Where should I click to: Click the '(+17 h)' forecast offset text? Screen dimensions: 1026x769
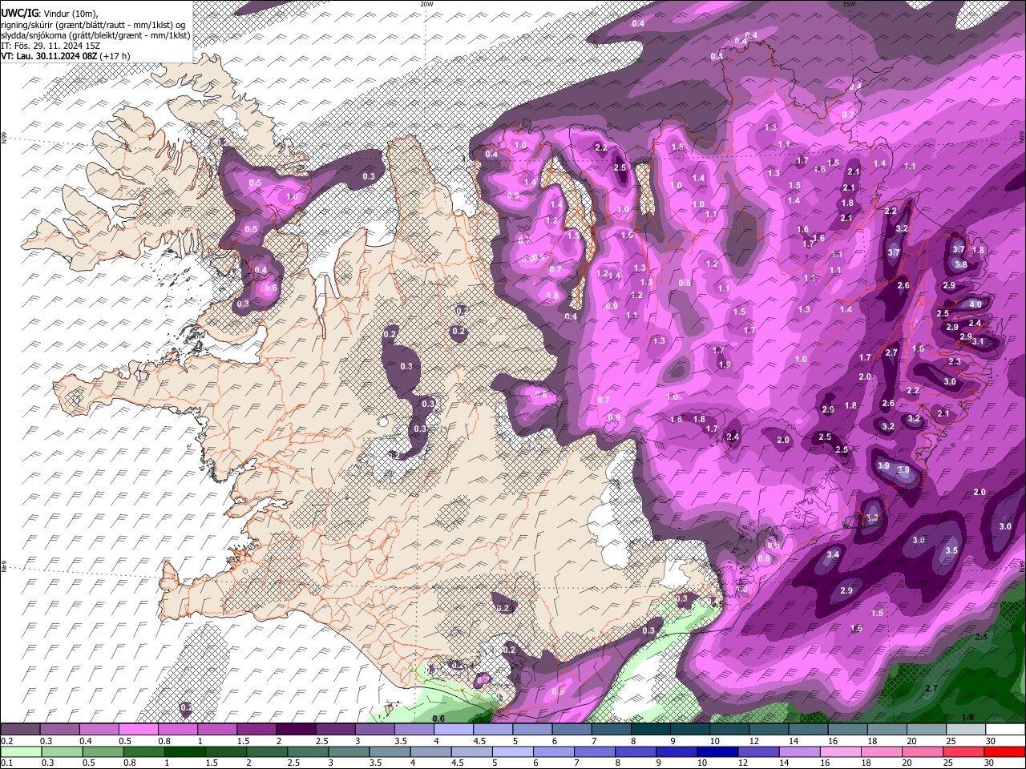tap(115, 56)
